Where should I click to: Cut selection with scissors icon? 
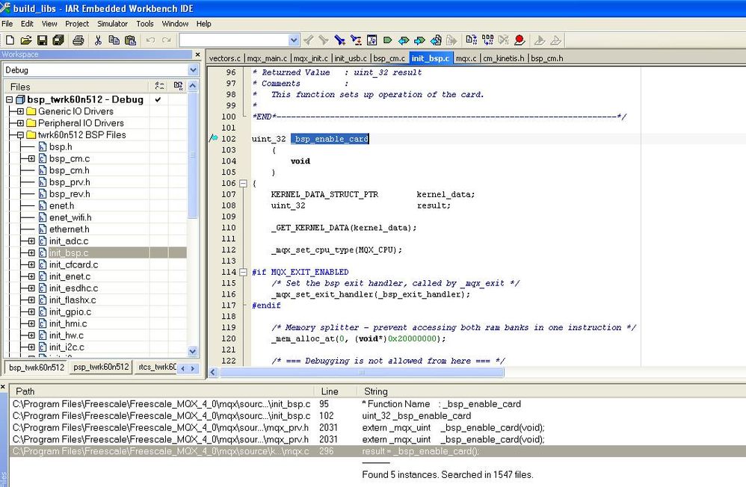[x=98, y=40]
